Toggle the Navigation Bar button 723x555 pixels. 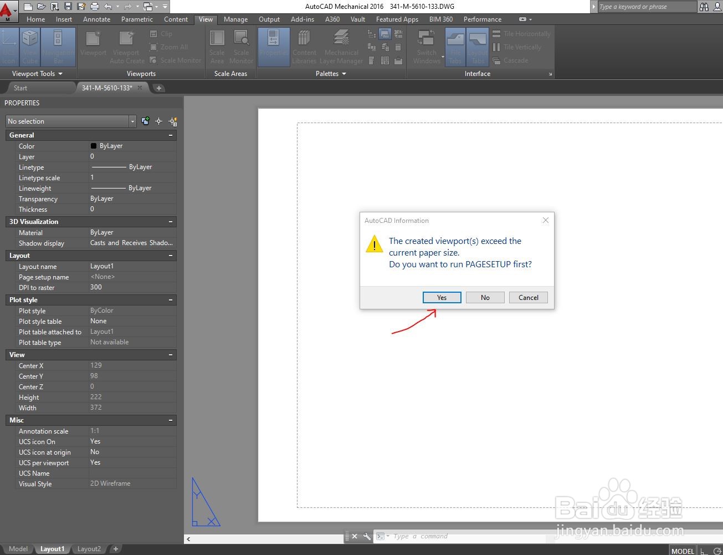point(58,47)
